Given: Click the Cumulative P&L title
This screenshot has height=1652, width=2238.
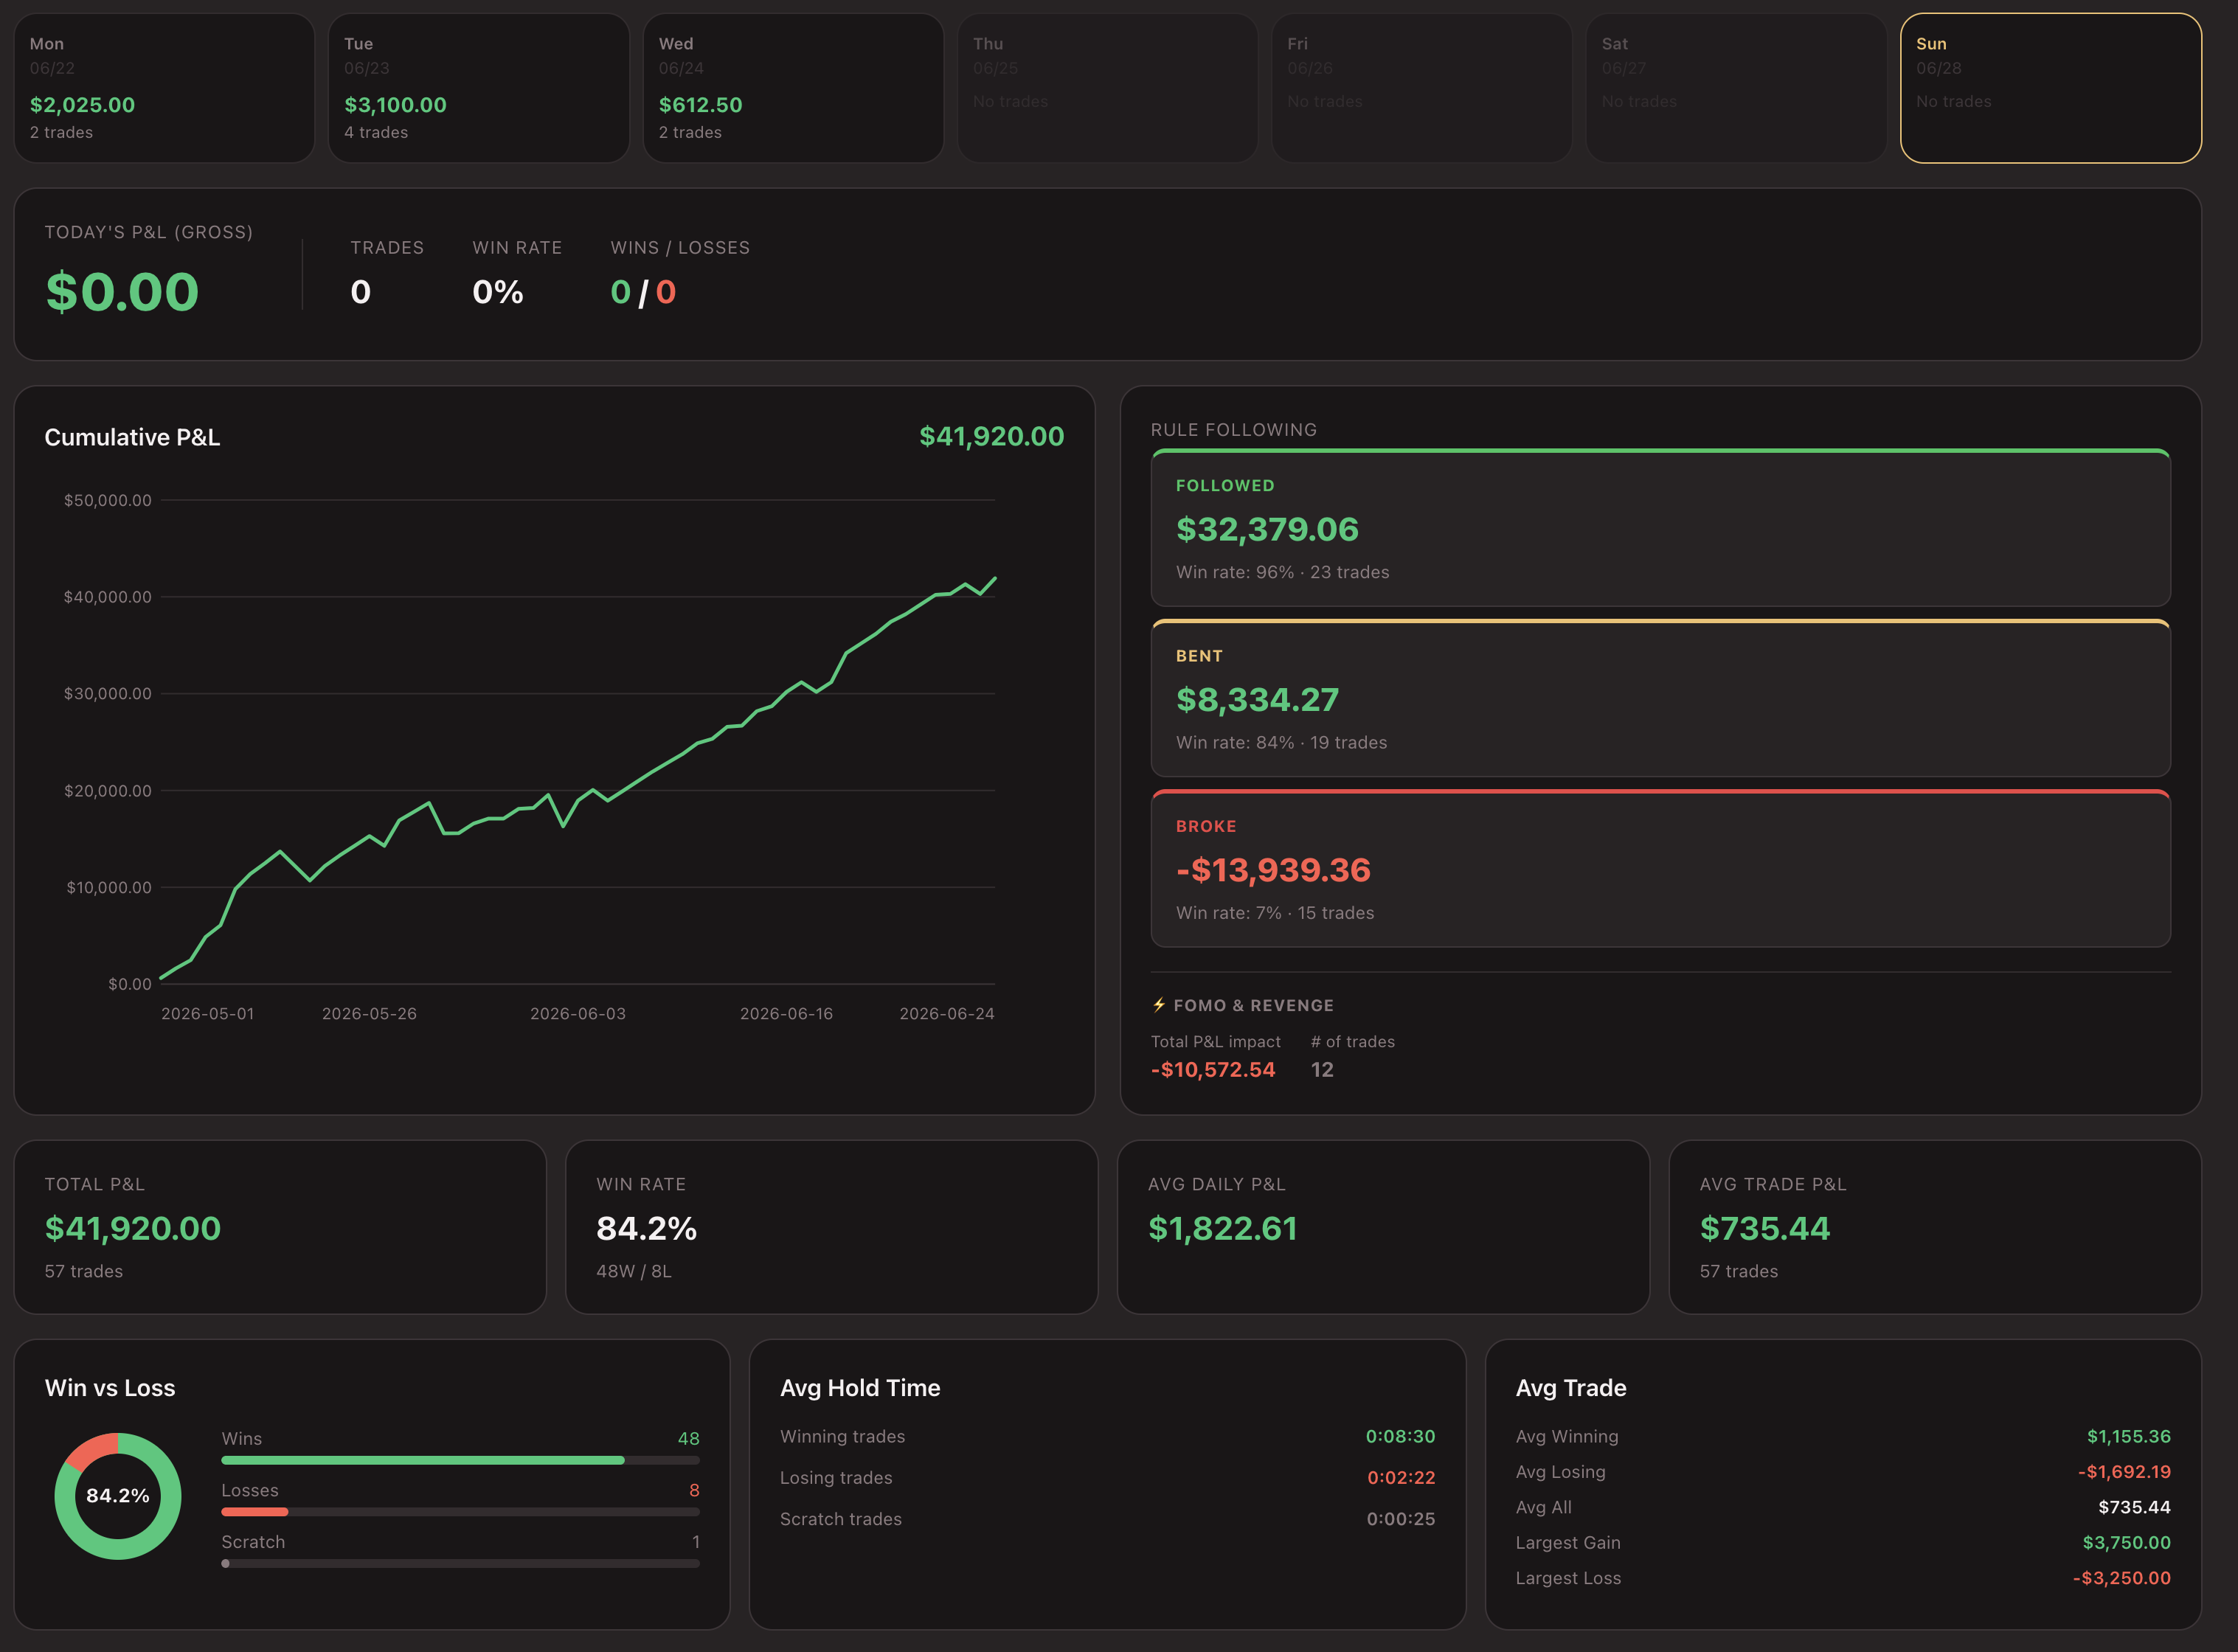Looking at the screenshot, I should pyautogui.click(x=132, y=437).
